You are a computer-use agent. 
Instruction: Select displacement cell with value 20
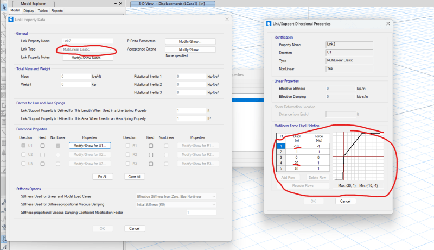tap(296, 163)
